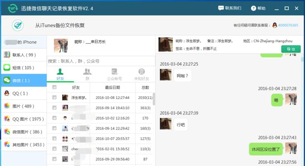Select 微信 (1) in sidebar

[24, 80]
